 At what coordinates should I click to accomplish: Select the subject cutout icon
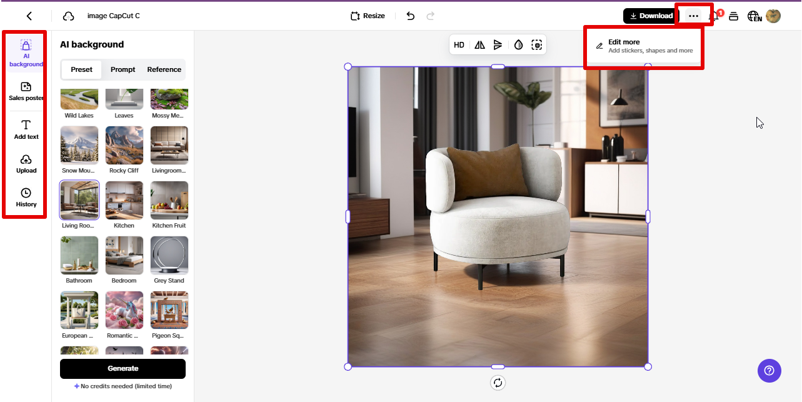536,44
